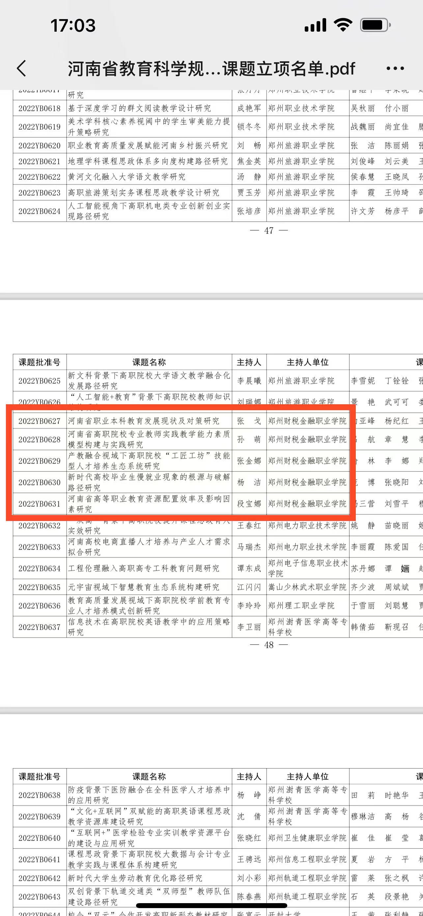Tap the PDF title in header

(211, 69)
